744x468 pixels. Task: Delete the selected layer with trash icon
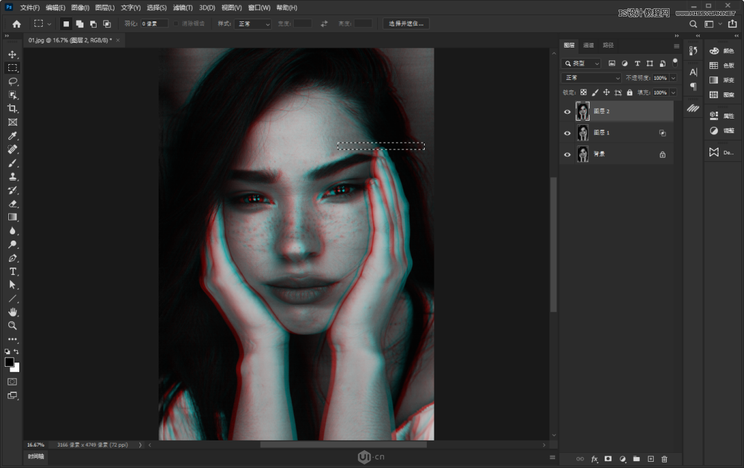click(x=664, y=459)
